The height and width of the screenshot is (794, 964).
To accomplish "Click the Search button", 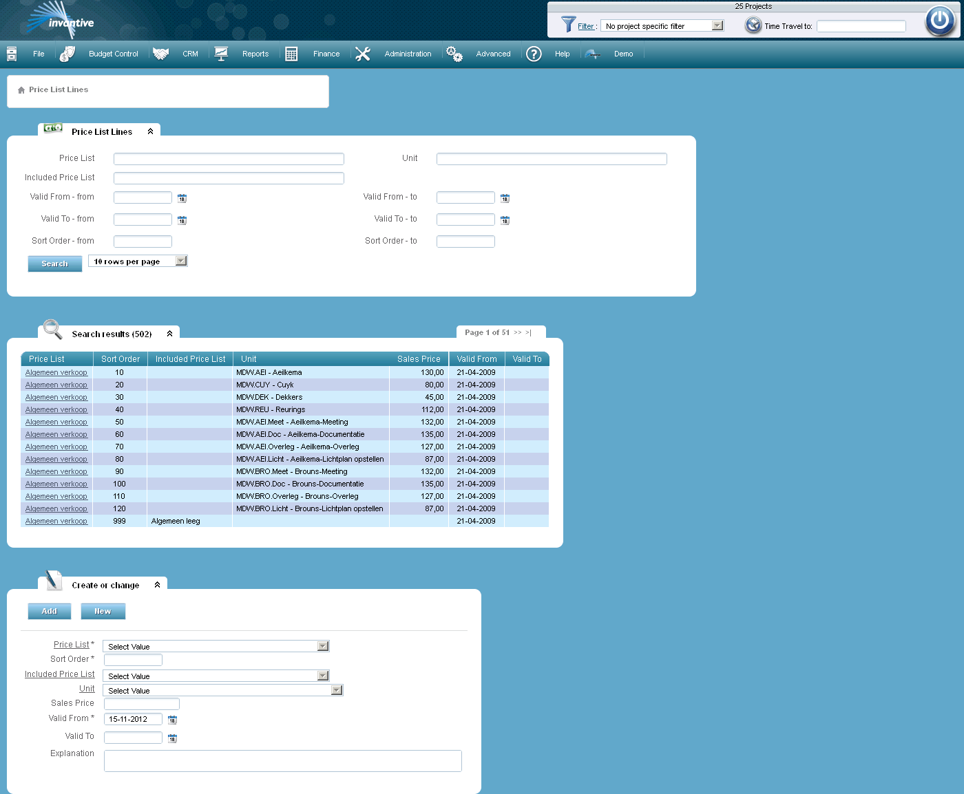I will tap(55, 264).
